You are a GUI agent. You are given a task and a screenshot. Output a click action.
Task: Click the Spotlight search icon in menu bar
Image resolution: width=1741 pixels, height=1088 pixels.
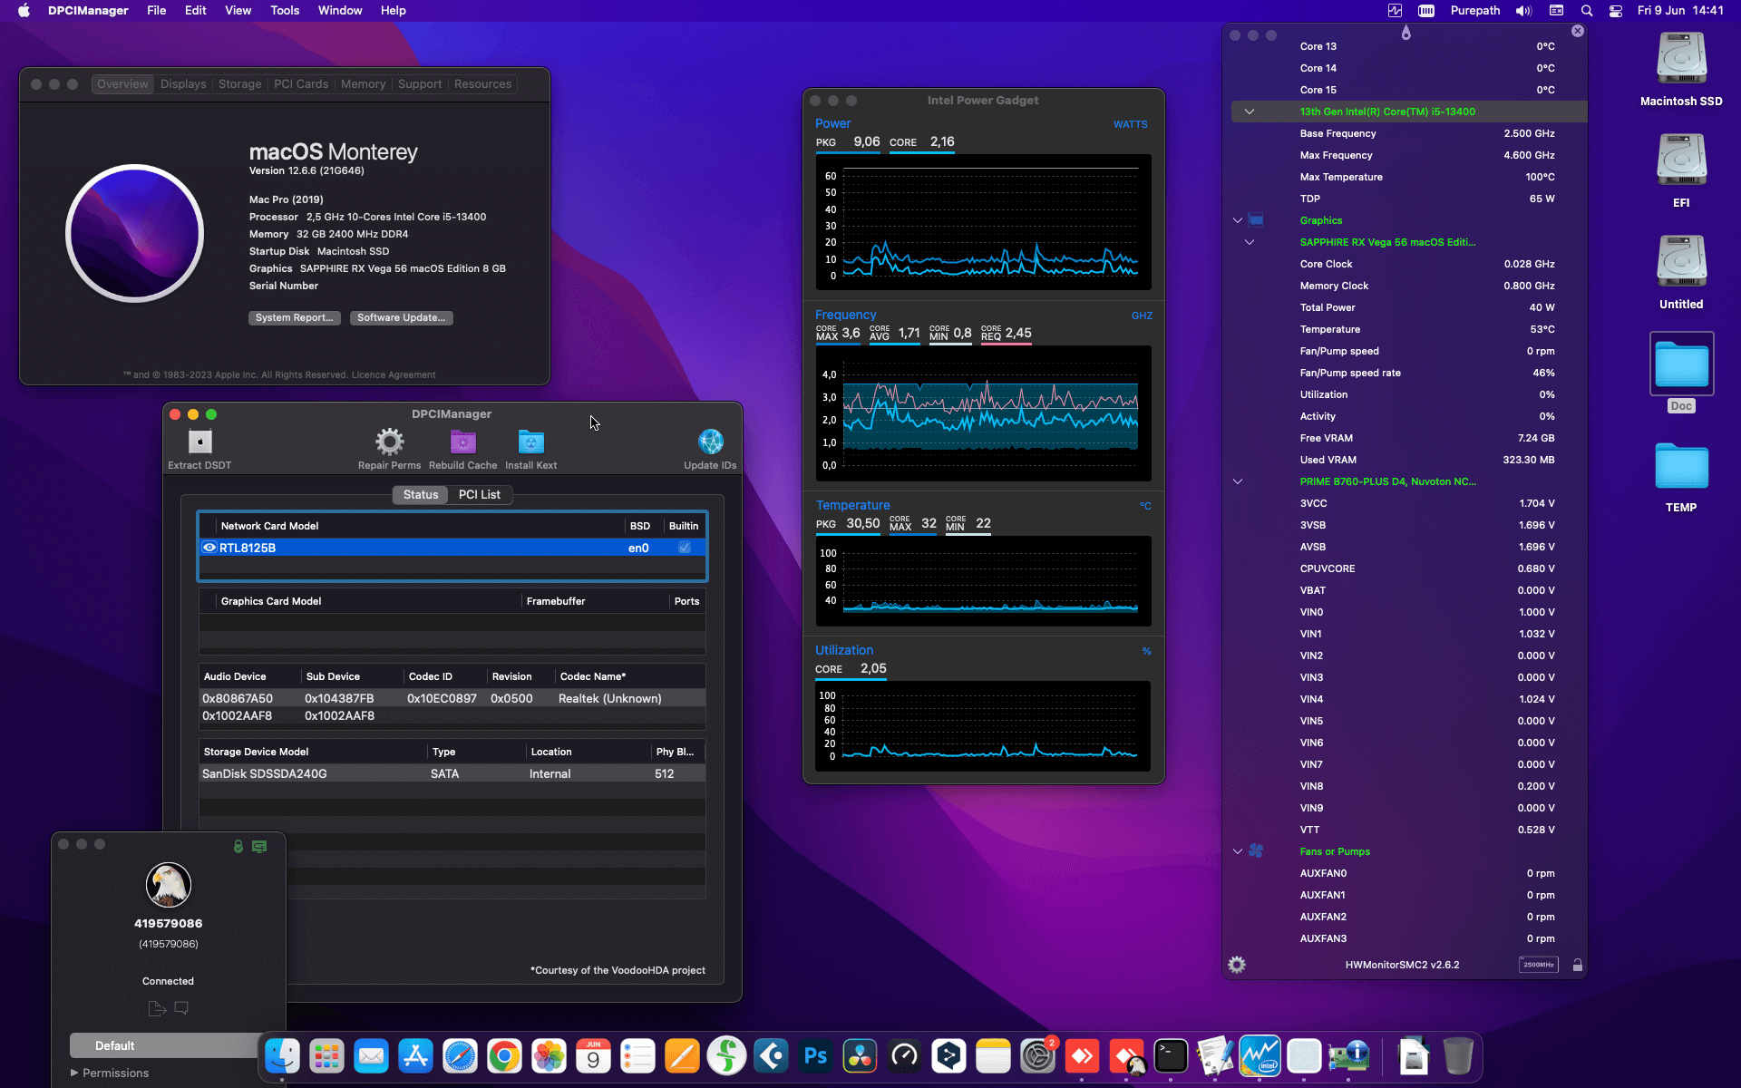coord(1586,11)
